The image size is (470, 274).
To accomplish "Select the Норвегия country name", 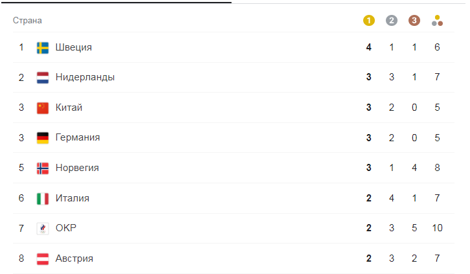I will (x=77, y=168).
